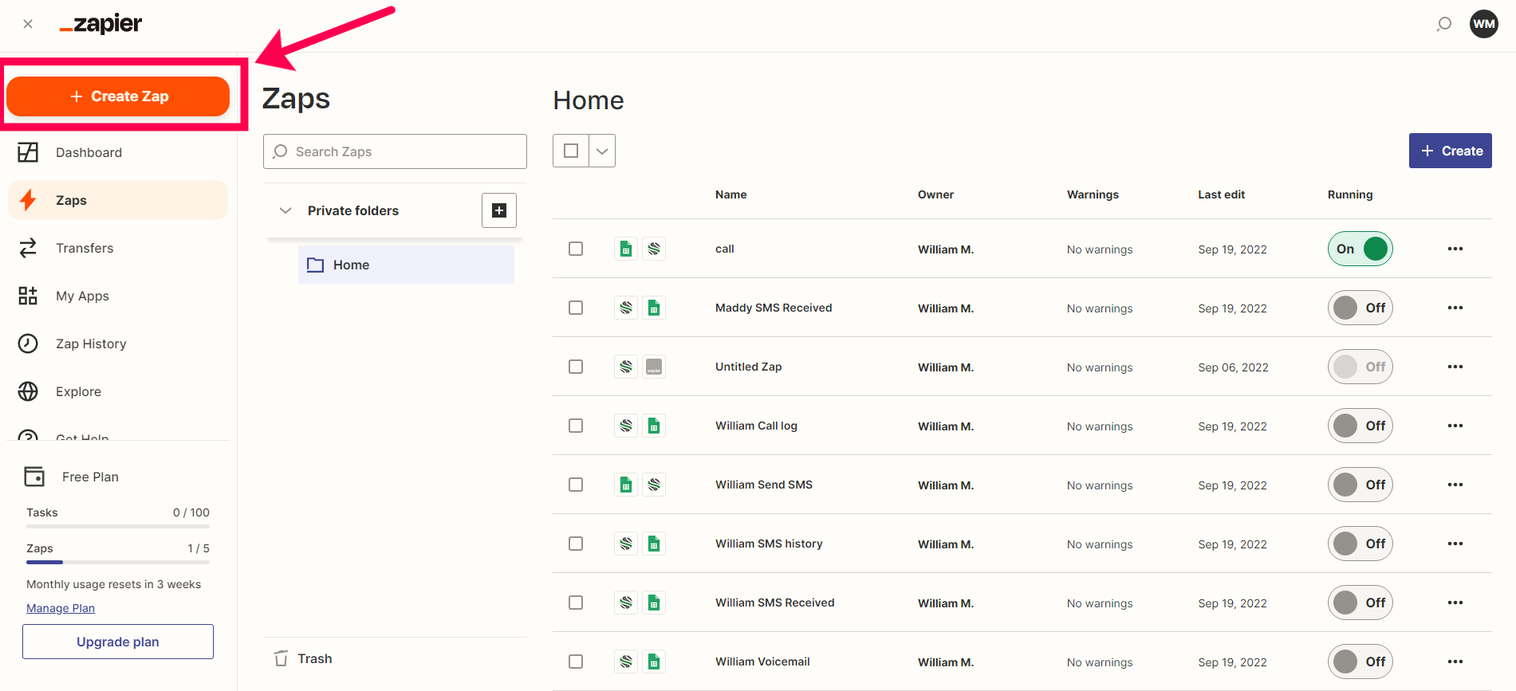This screenshot has width=1516, height=691.
Task: Click the Zaps usage progress bar
Action: click(x=118, y=562)
